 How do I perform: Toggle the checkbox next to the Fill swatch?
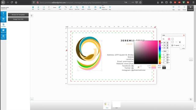(x=172, y=39)
